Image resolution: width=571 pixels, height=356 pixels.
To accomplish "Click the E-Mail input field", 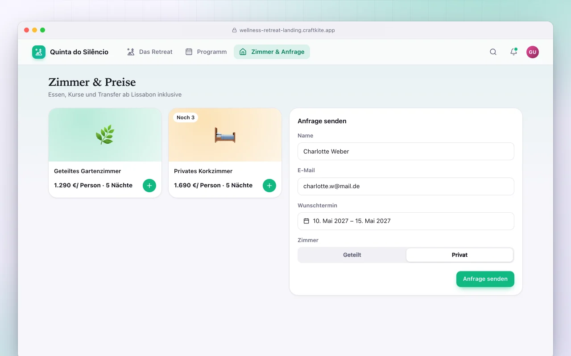I will coord(406,186).
